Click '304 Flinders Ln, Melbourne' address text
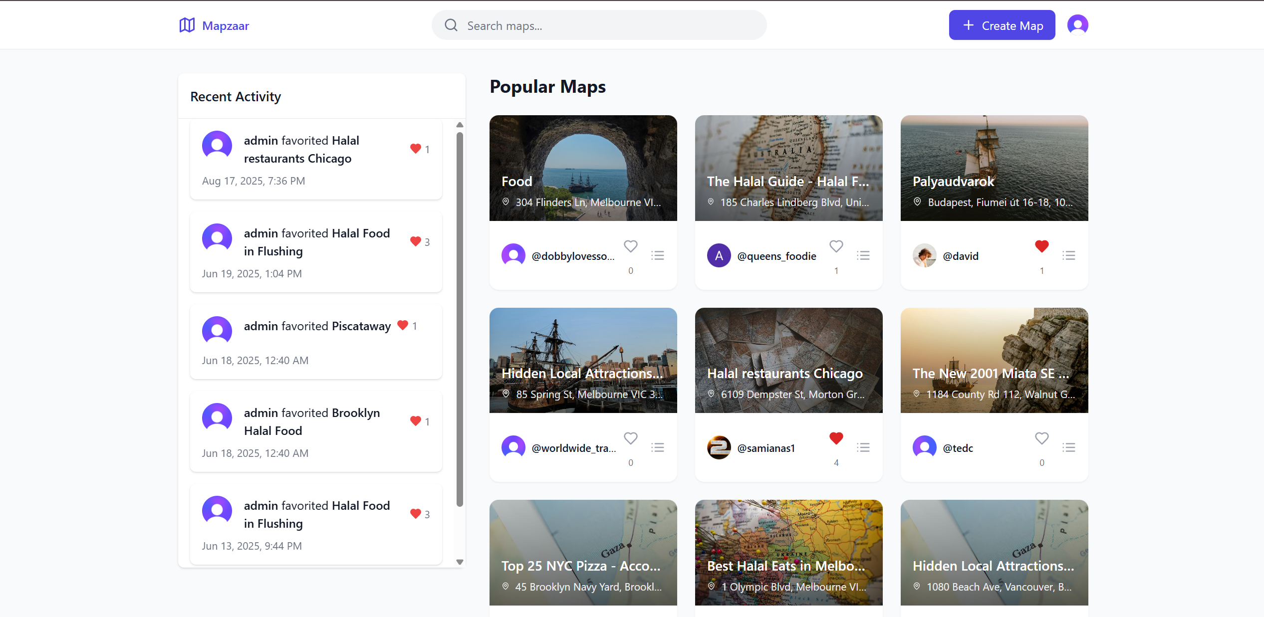This screenshot has width=1264, height=617. tap(588, 202)
